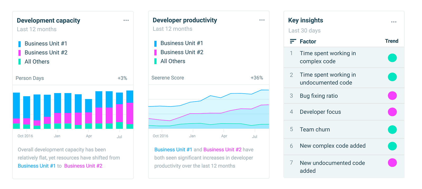Image resolution: width=422 pixels, height=189 pixels.
Task: Click the Factor column header label
Action: pyautogui.click(x=308, y=42)
